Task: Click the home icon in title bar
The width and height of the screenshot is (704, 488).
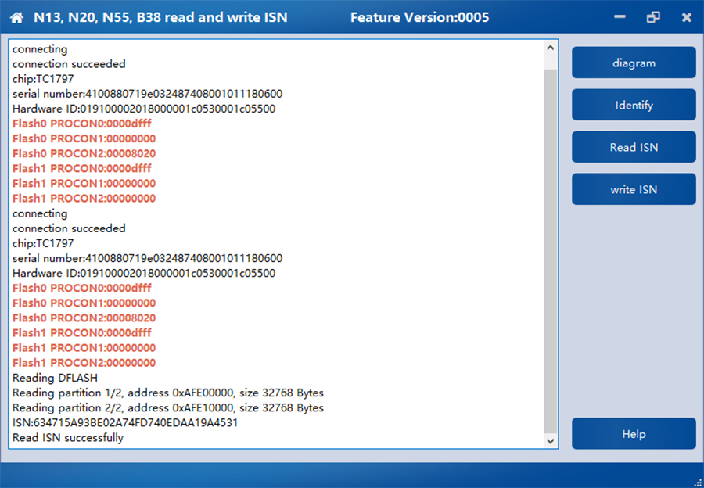Action: (x=16, y=17)
